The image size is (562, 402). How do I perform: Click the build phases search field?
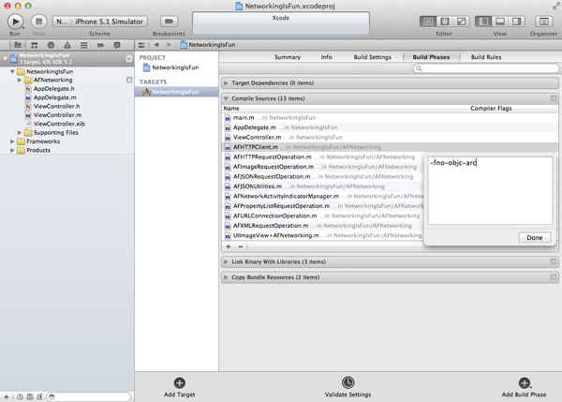(486, 68)
